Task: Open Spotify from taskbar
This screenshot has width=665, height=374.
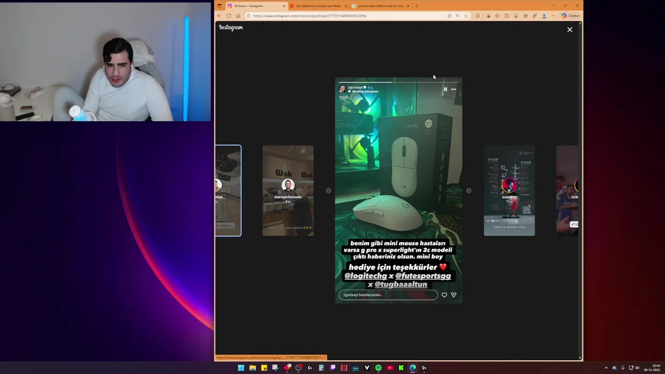Action: point(378,368)
